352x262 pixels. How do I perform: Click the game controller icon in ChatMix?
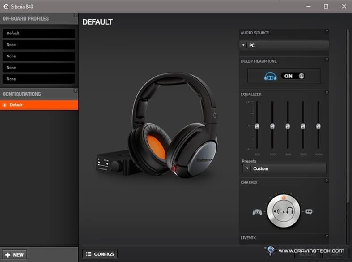click(x=257, y=212)
